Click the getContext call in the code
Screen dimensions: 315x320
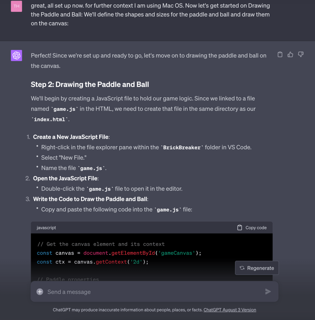[111, 262]
